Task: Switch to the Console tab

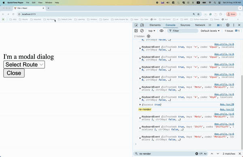Action: click(x=171, y=25)
